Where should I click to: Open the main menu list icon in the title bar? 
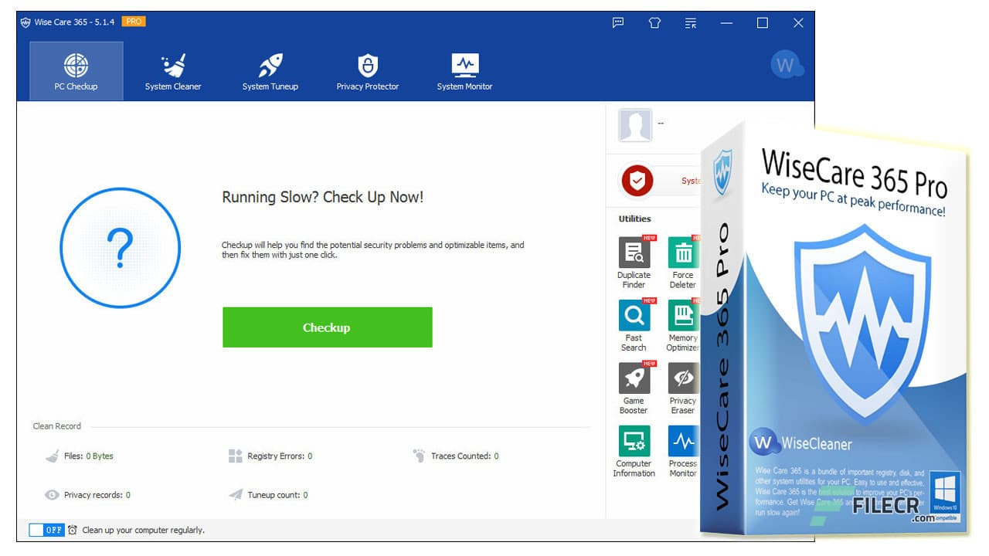[690, 22]
